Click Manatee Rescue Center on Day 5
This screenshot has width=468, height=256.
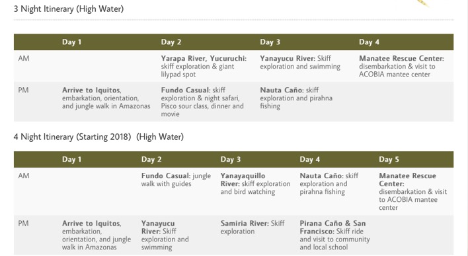pyautogui.click(x=413, y=191)
